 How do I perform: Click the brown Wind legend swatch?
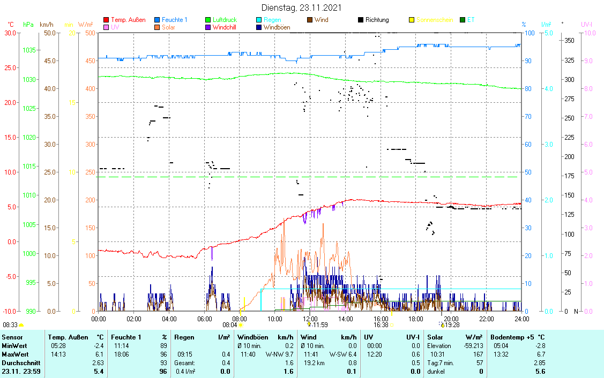point(310,20)
